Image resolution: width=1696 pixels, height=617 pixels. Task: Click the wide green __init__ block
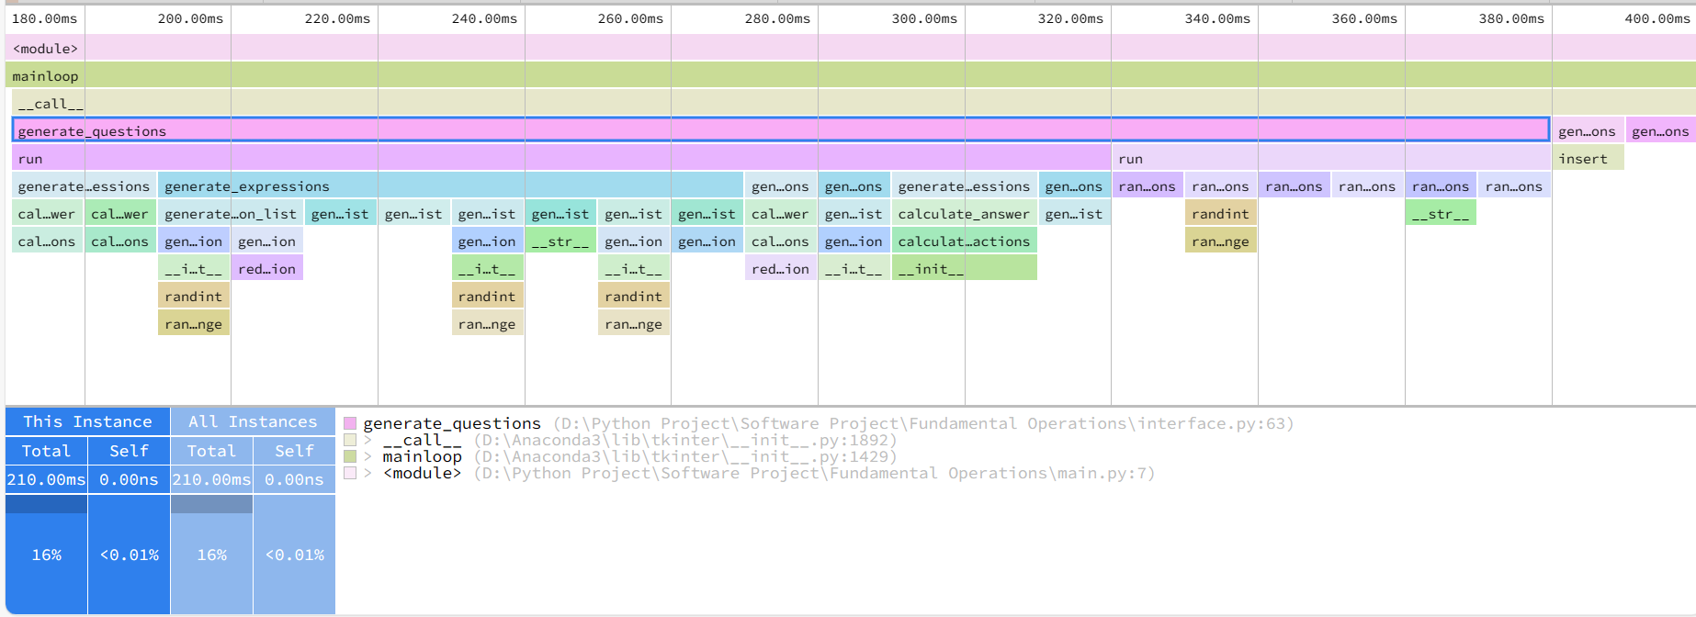coord(964,268)
